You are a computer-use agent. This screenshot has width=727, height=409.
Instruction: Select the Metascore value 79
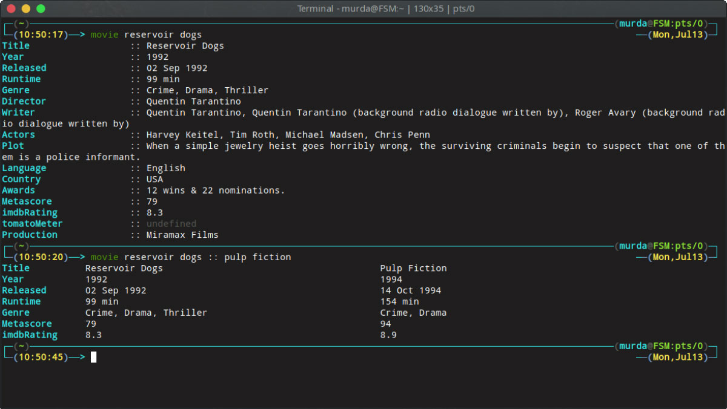152,201
